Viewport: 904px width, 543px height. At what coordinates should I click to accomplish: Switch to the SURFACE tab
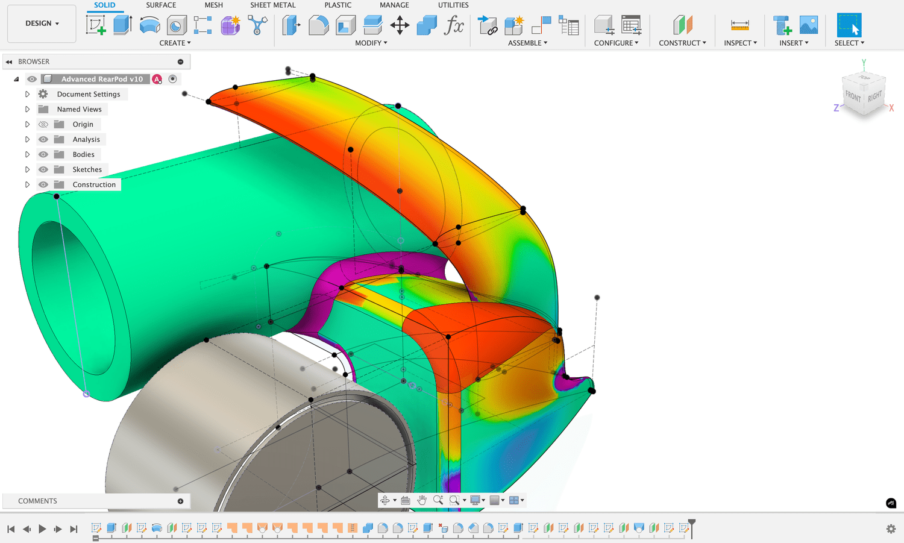161,5
